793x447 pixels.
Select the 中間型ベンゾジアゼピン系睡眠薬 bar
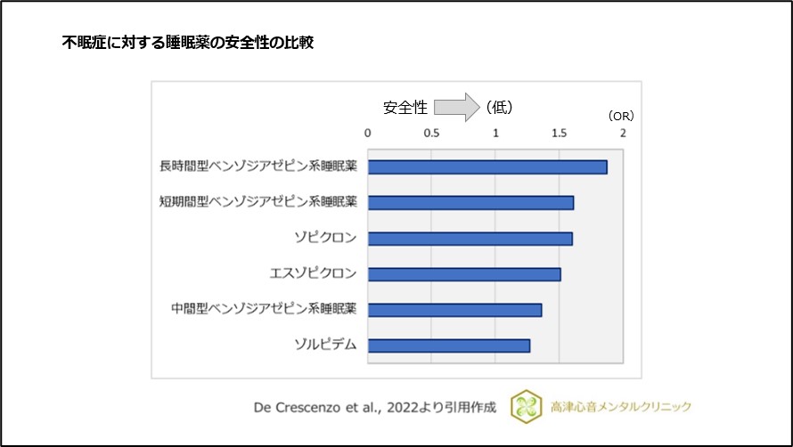(x=454, y=309)
